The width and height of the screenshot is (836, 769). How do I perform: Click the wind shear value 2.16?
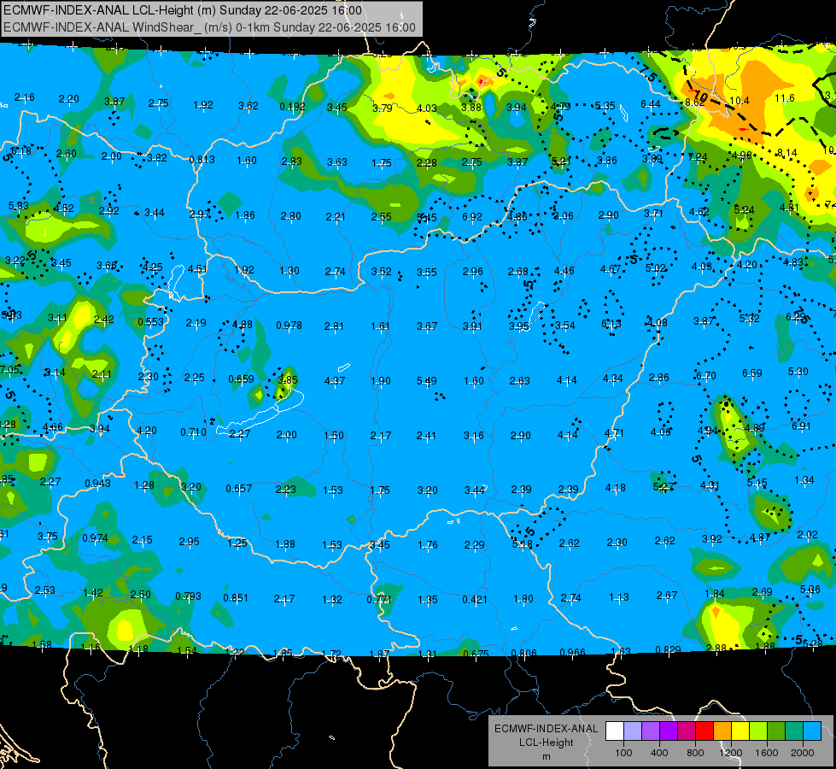(x=24, y=97)
